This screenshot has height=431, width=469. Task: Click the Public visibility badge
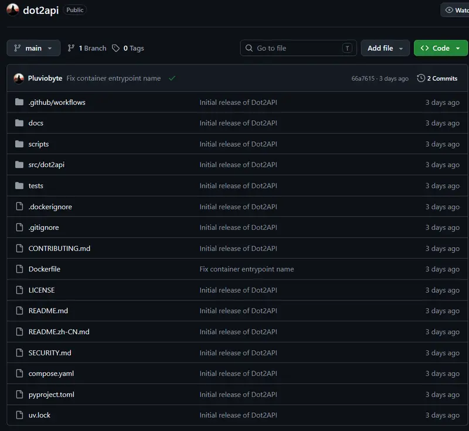(x=75, y=10)
